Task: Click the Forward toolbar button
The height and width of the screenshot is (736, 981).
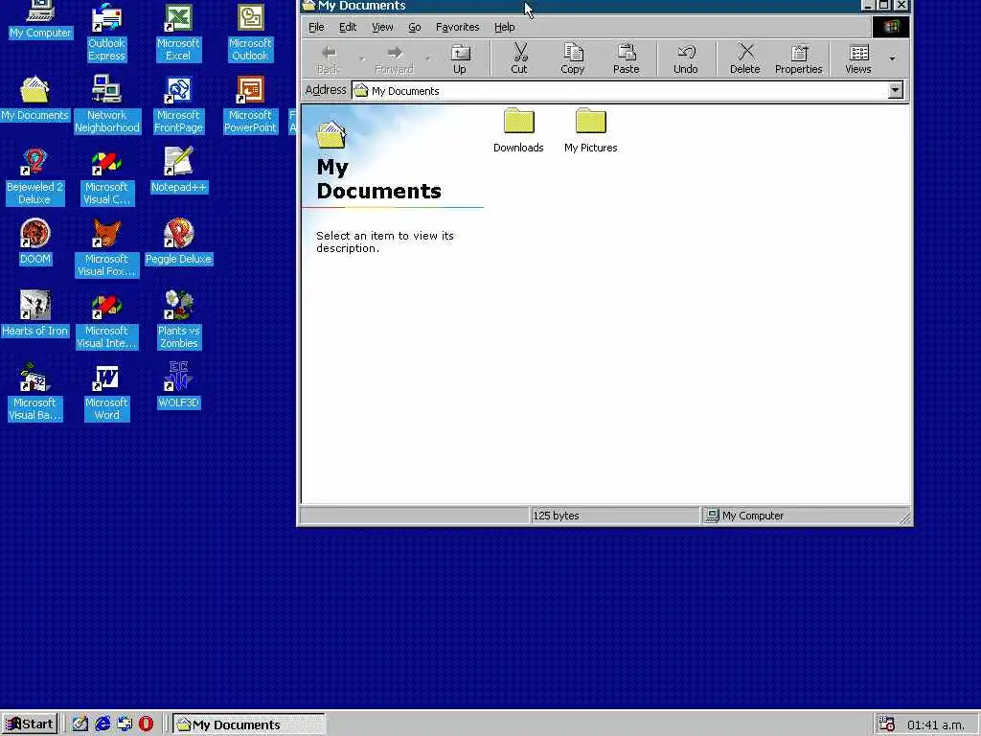Action: (394, 59)
